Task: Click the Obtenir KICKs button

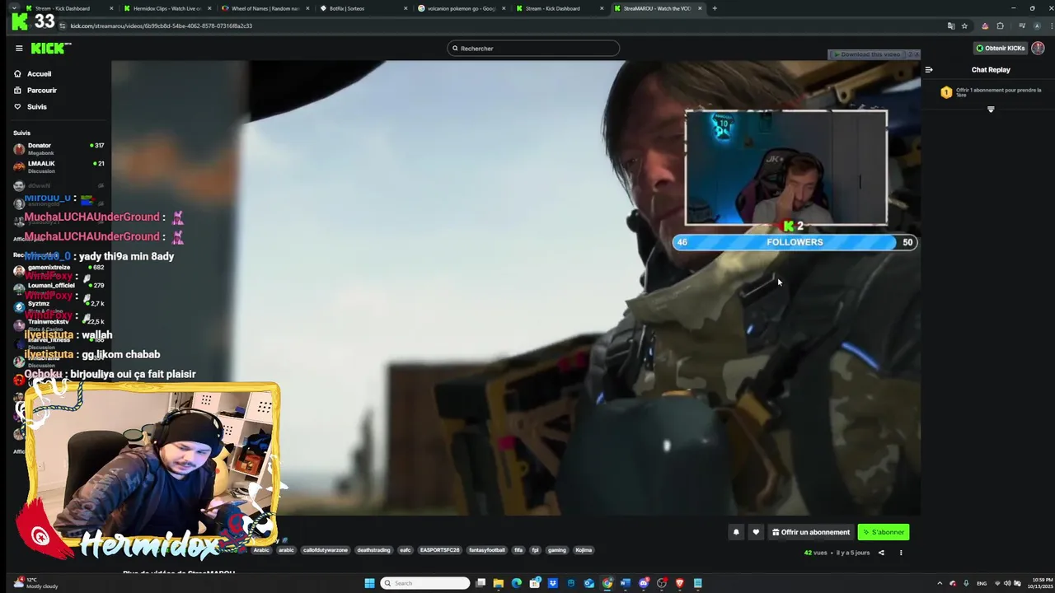Action: pos(1000,48)
